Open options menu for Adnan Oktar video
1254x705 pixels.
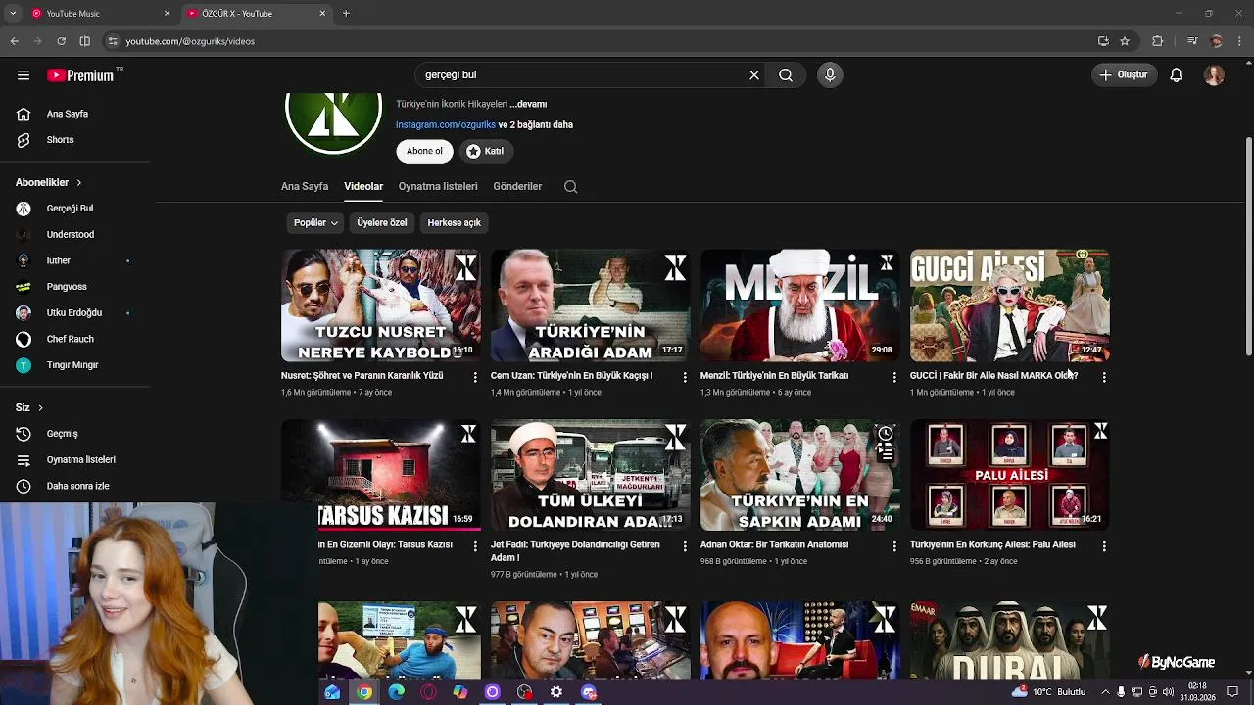coord(894,546)
